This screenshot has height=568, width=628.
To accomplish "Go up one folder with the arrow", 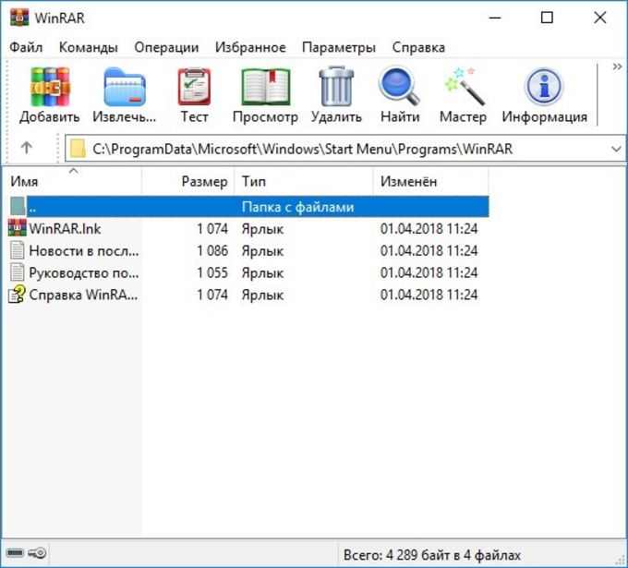I will pyautogui.click(x=27, y=148).
